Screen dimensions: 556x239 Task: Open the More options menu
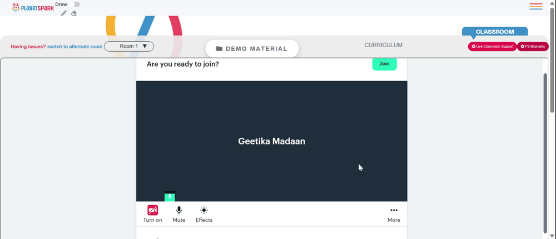(x=394, y=214)
